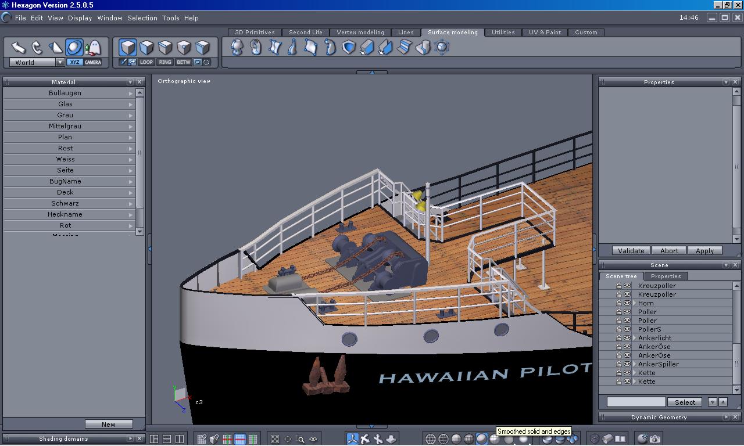Expand the Shading domains panel
The image size is (744, 446).
tap(130, 438)
